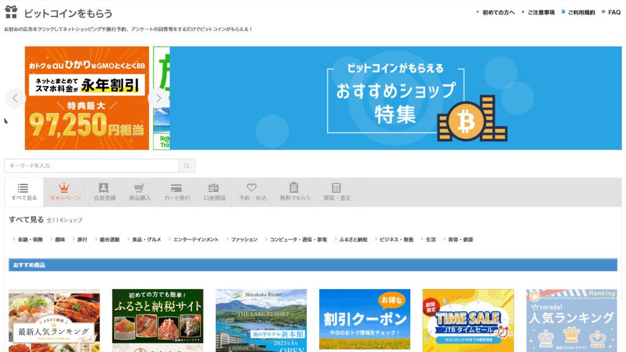Show previous banner with left carousel arrow
This screenshot has width=626, height=352.
15,98
